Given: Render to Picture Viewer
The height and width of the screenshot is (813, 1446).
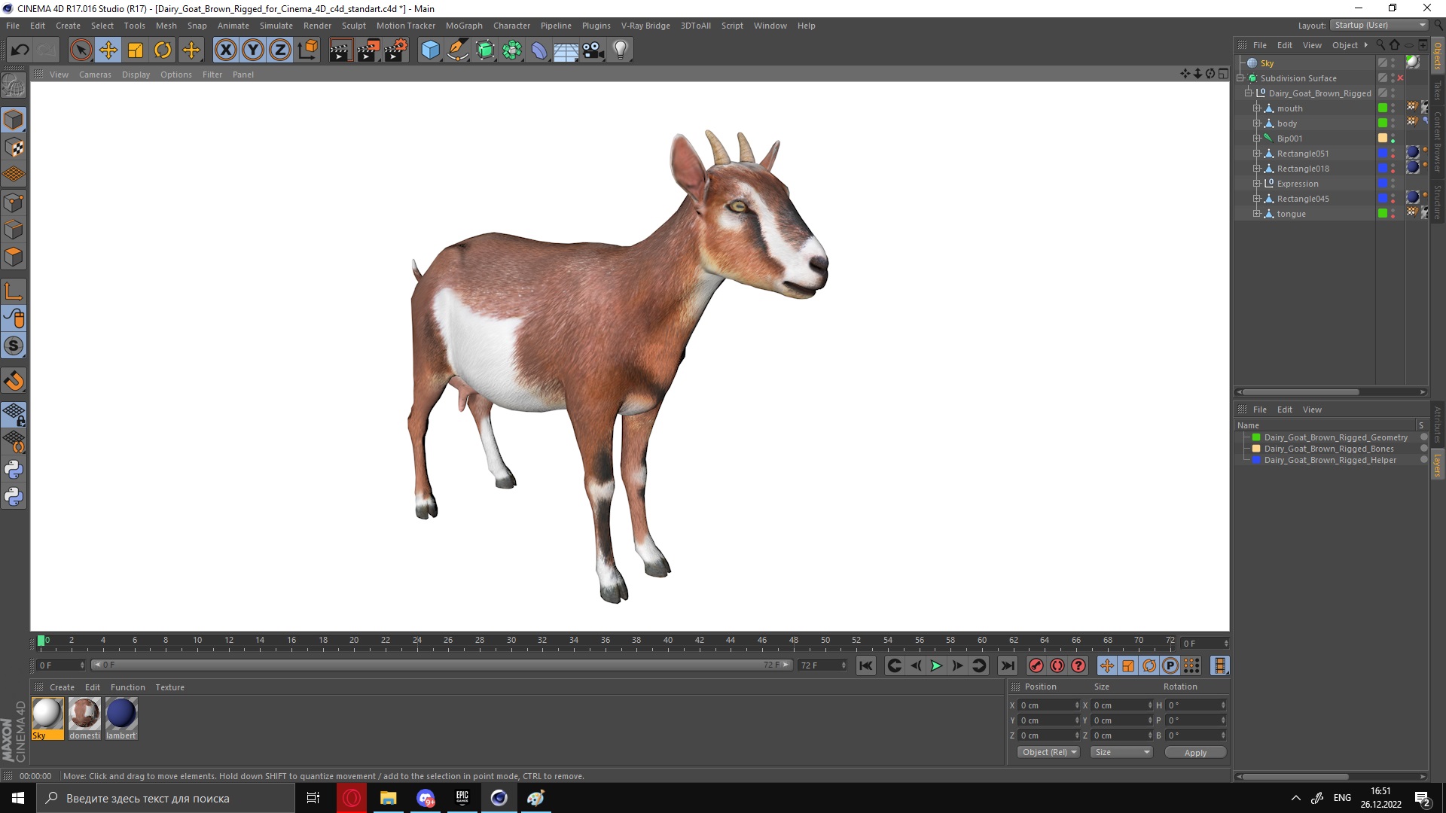Looking at the screenshot, I should point(368,50).
